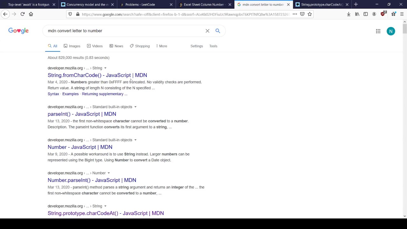Open the Firefox hamburger menu

(402, 14)
